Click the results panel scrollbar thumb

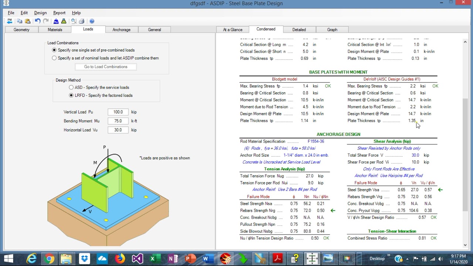465,155
